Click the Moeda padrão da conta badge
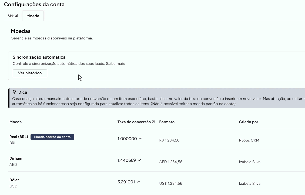Screen dimensions: 305x195 coord(52,137)
